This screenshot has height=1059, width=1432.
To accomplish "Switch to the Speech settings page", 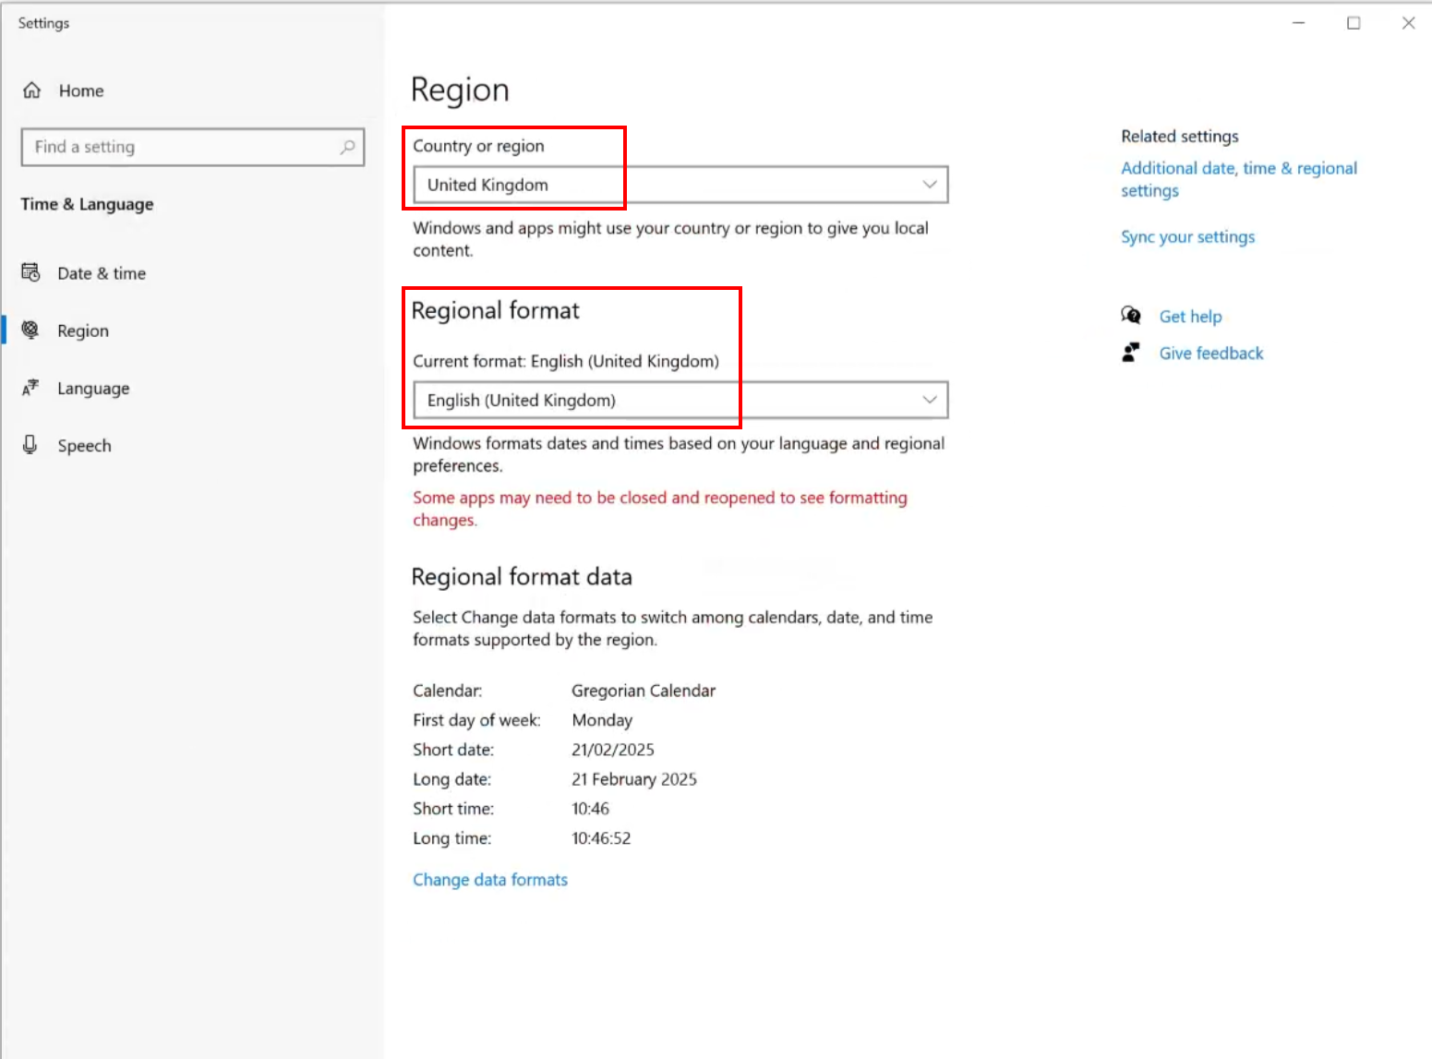I will [x=84, y=445].
